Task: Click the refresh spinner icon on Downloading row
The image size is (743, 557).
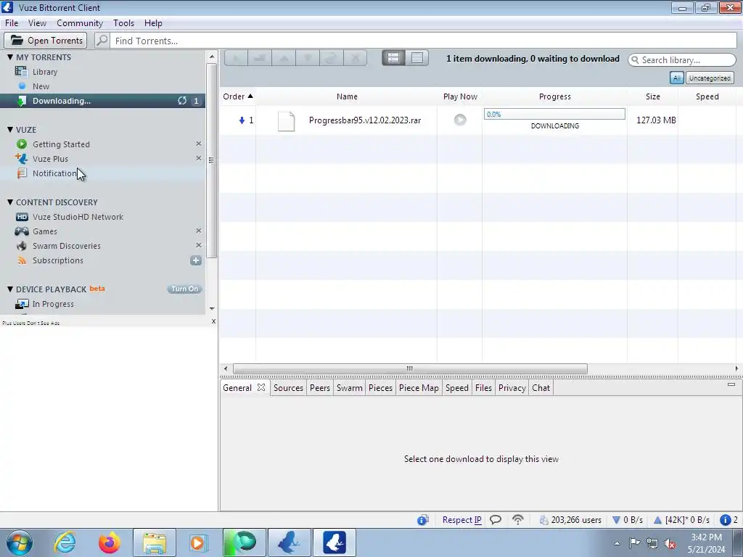Action: point(182,100)
